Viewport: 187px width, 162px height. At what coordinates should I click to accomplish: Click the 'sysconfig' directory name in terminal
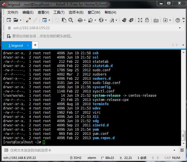[102, 87]
